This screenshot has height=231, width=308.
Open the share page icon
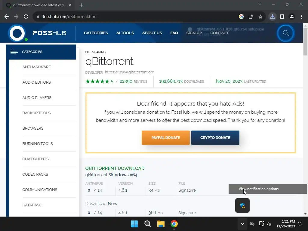pyautogui.click(x=251, y=17)
